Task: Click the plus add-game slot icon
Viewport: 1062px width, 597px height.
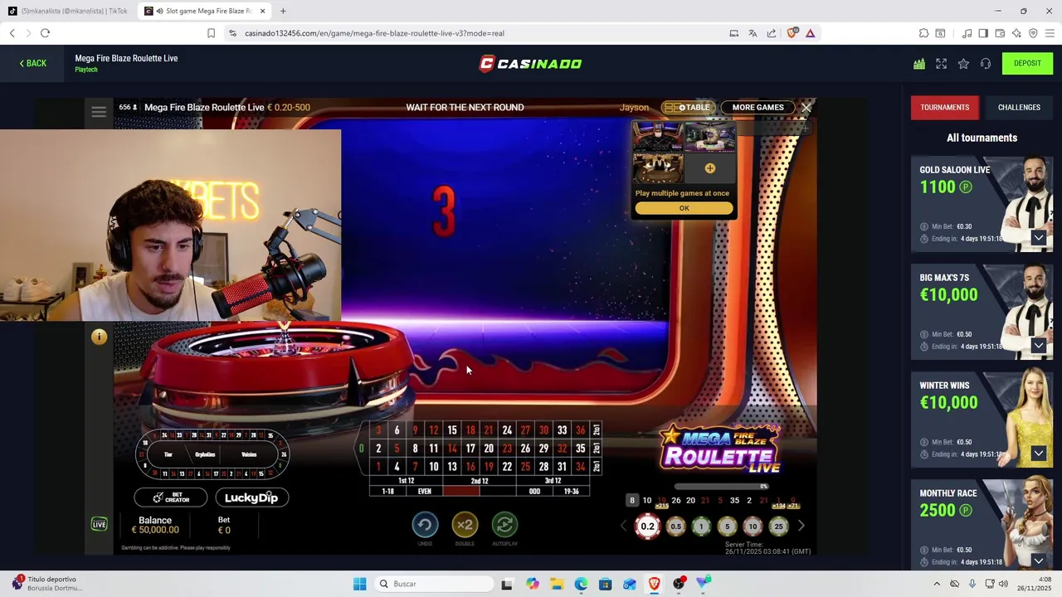Action: 709,168
